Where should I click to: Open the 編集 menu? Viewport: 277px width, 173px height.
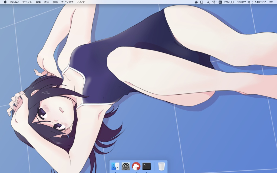point(38,2)
